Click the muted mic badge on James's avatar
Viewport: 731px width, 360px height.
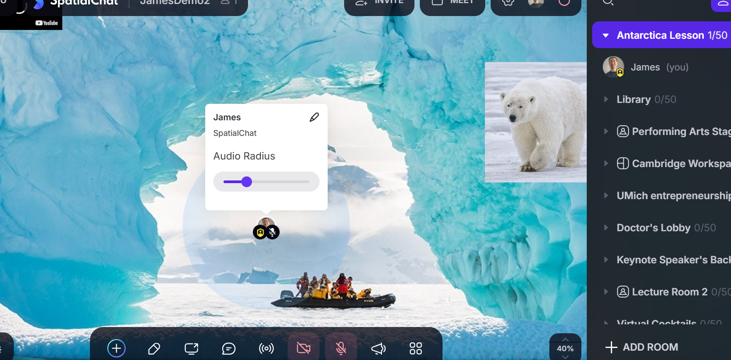point(272,232)
